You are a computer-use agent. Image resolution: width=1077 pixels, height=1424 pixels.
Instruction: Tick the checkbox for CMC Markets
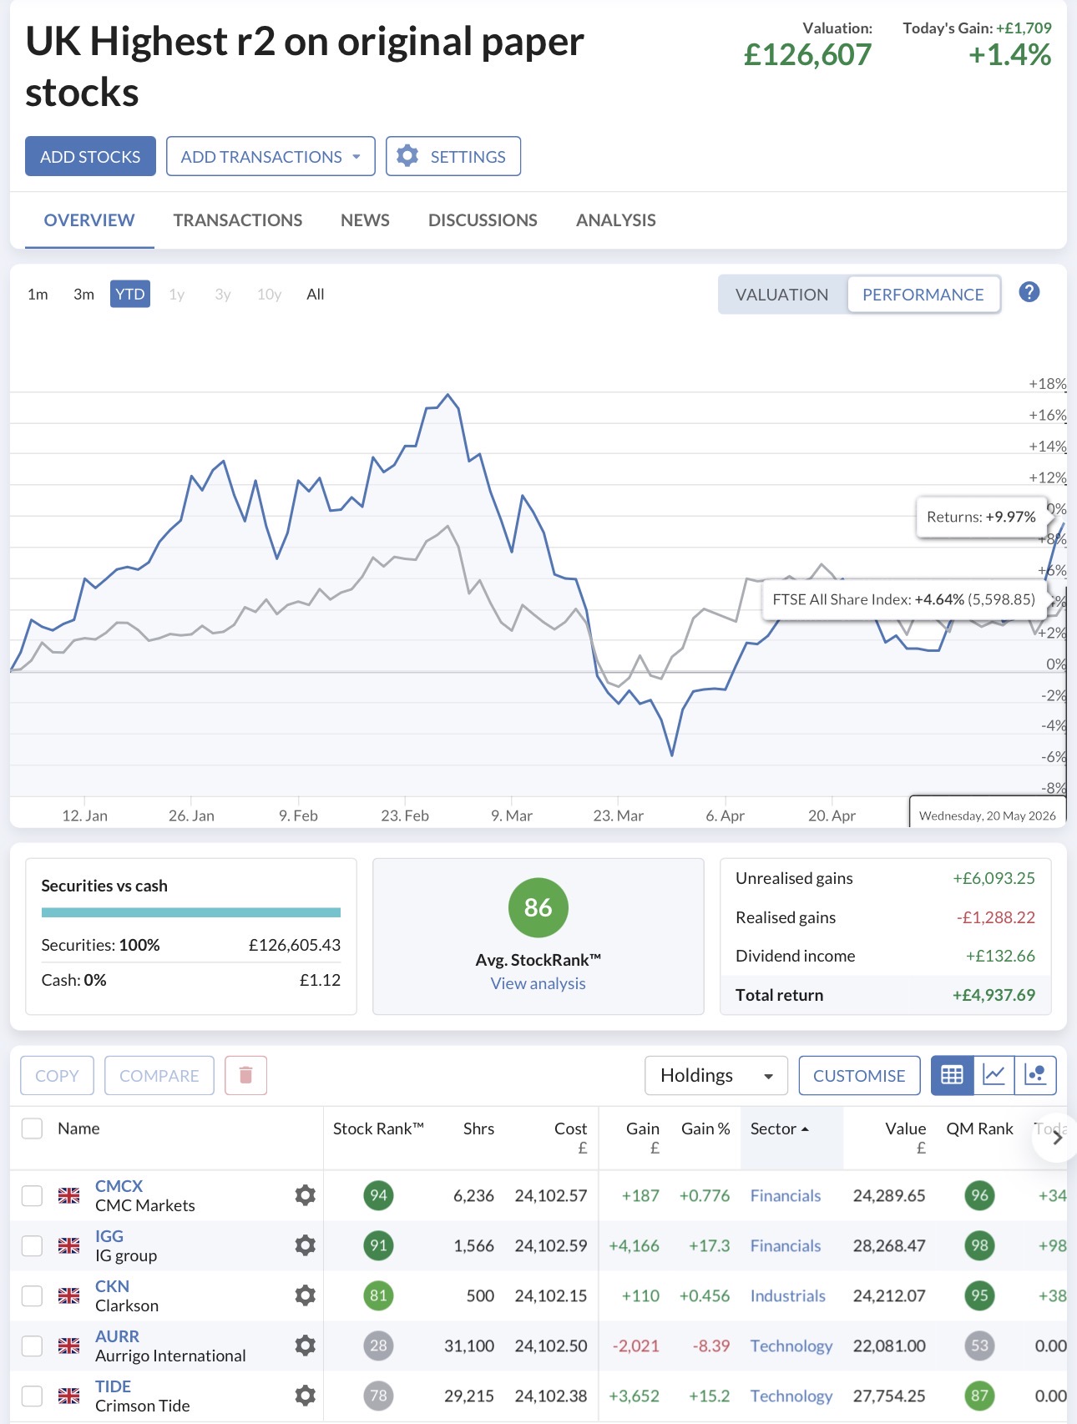tap(32, 1195)
